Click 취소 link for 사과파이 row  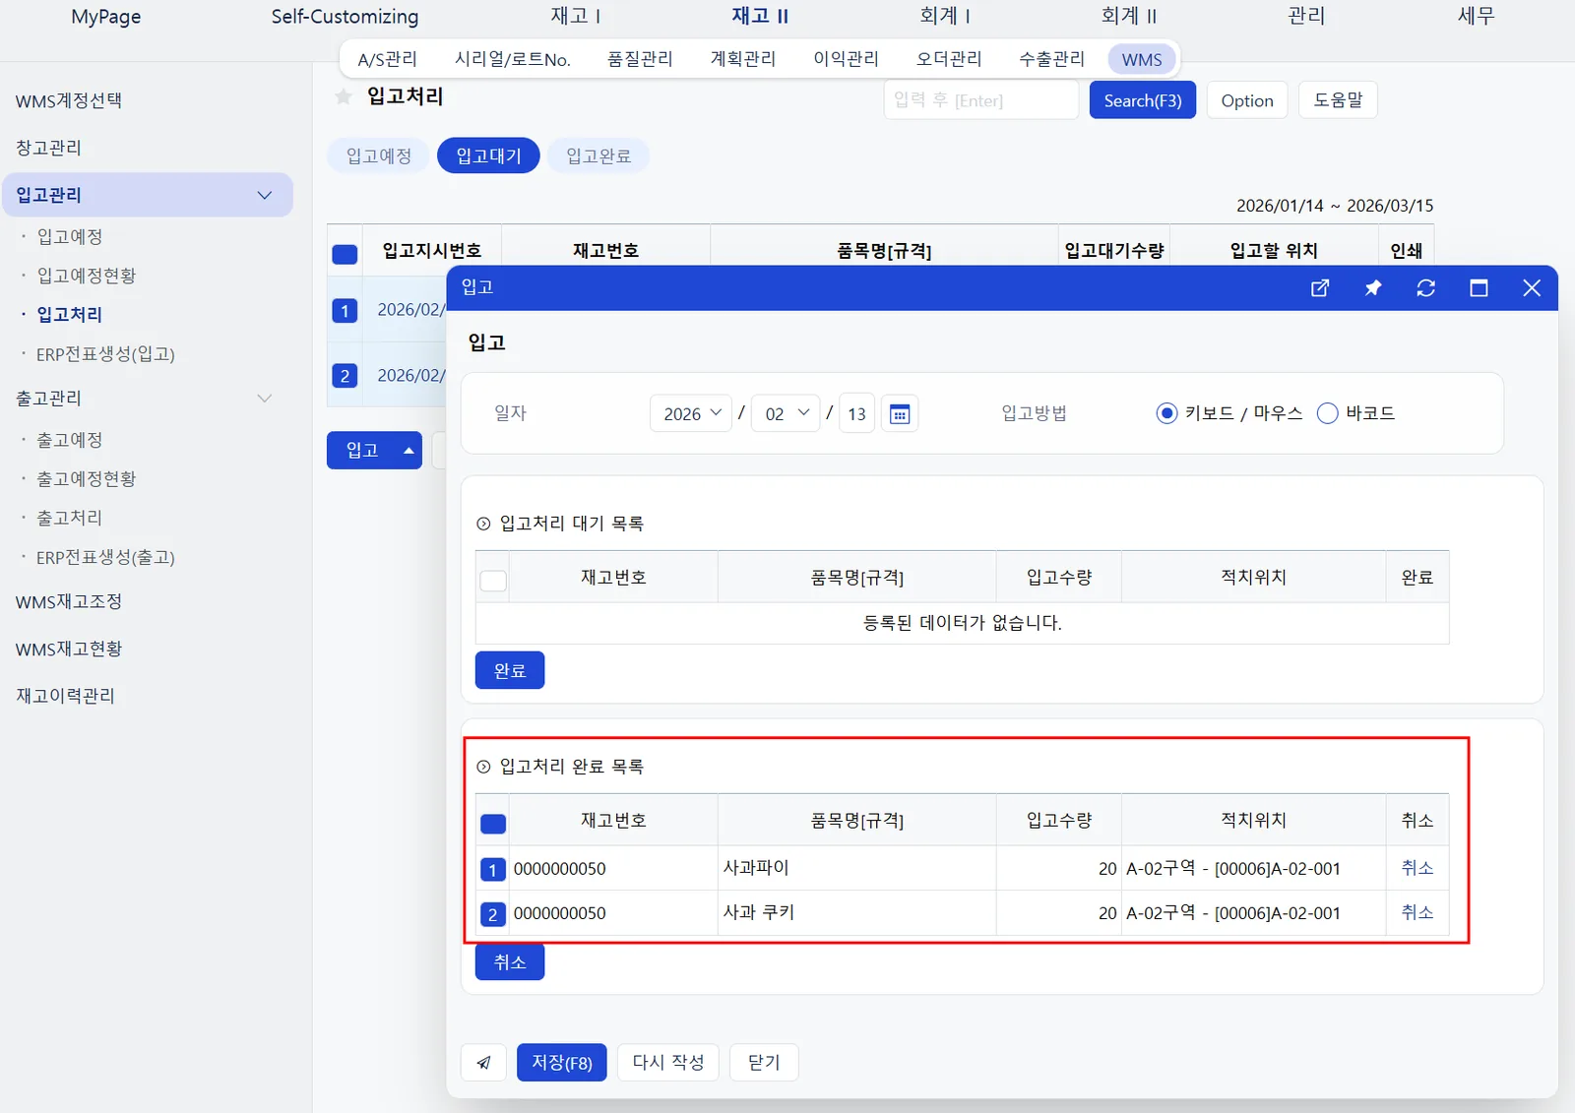tap(1417, 868)
